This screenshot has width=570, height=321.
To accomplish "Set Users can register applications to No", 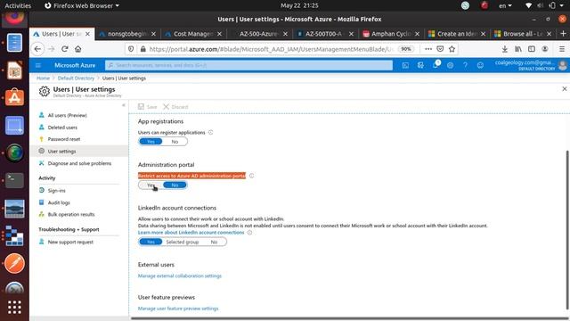I will [x=175, y=142].
